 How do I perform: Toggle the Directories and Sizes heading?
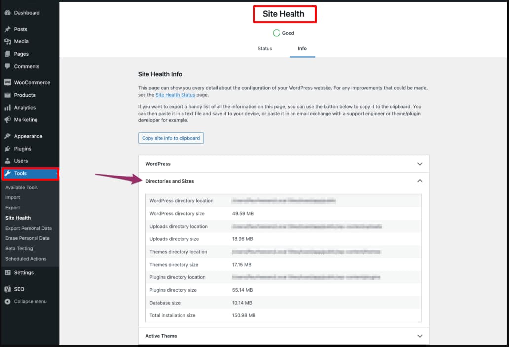170,181
